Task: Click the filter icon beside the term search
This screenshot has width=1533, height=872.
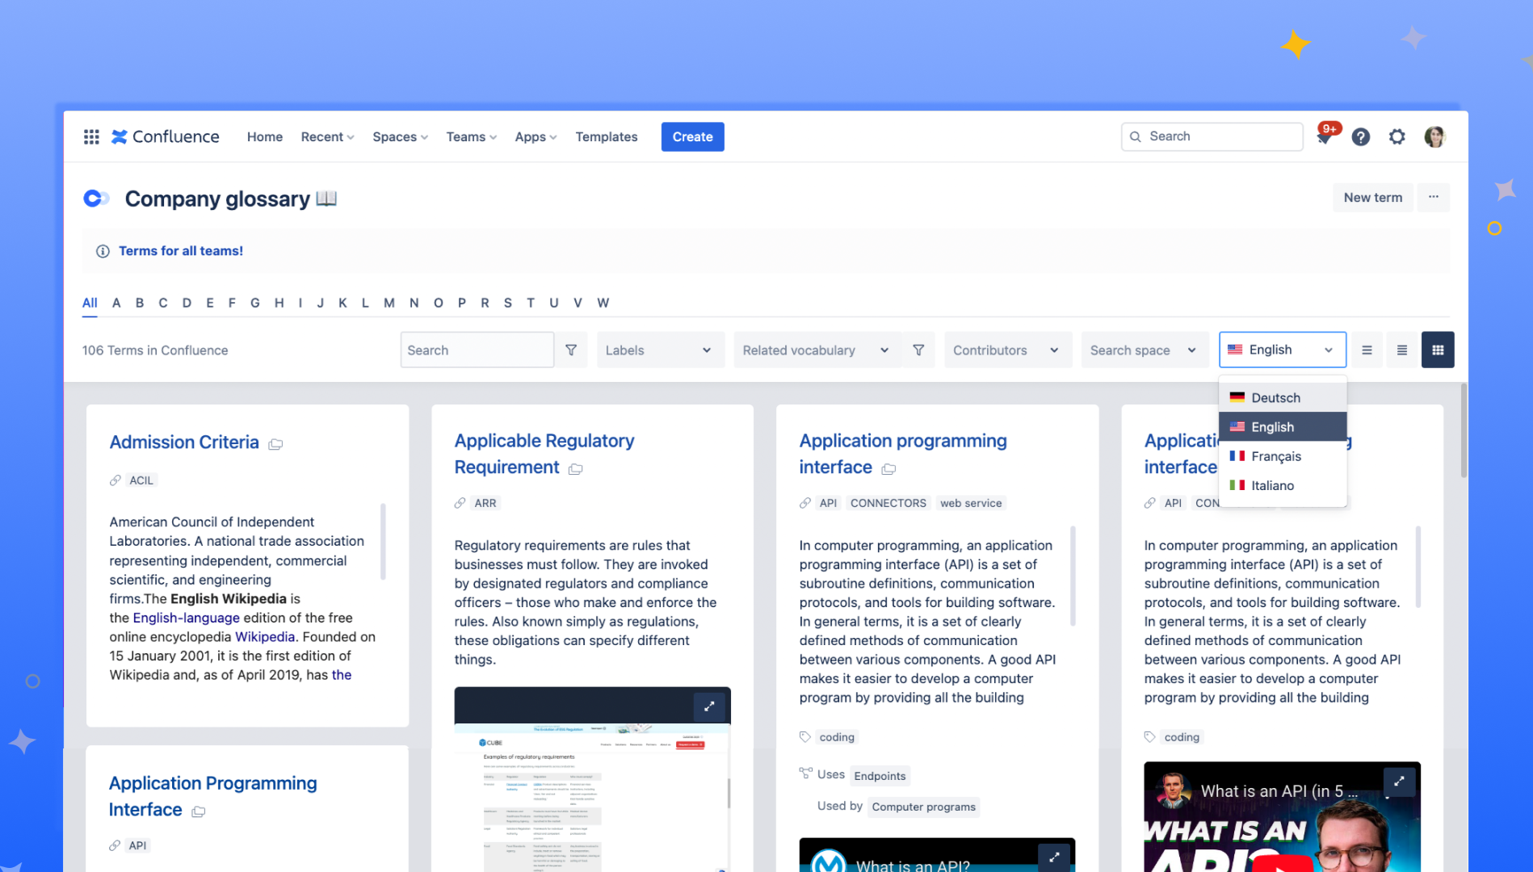Action: [571, 350]
